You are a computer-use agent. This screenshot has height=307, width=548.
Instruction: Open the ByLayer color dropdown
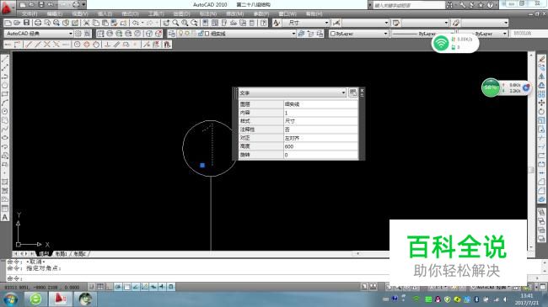pyautogui.click(x=358, y=34)
